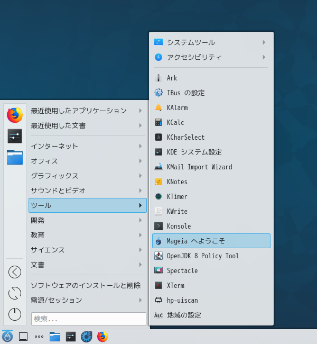Expand the アクセシビリティ submenu arrow

point(264,57)
